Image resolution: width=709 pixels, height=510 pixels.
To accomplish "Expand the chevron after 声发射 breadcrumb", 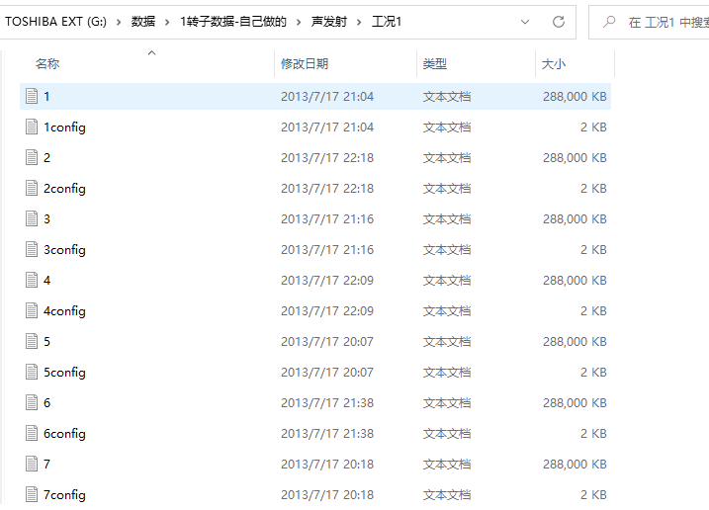I will click(360, 22).
